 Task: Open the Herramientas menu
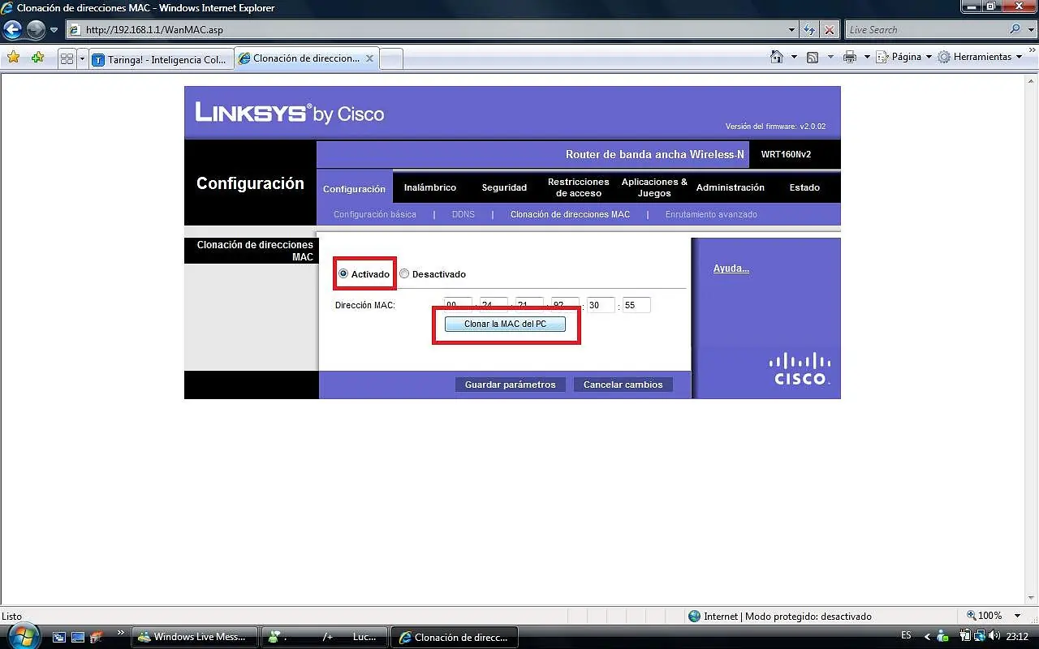click(x=981, y=57)
